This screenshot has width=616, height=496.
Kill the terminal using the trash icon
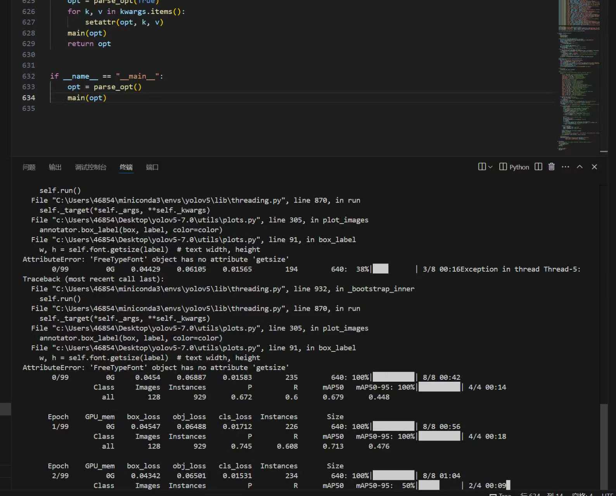(x=551, y=167)
